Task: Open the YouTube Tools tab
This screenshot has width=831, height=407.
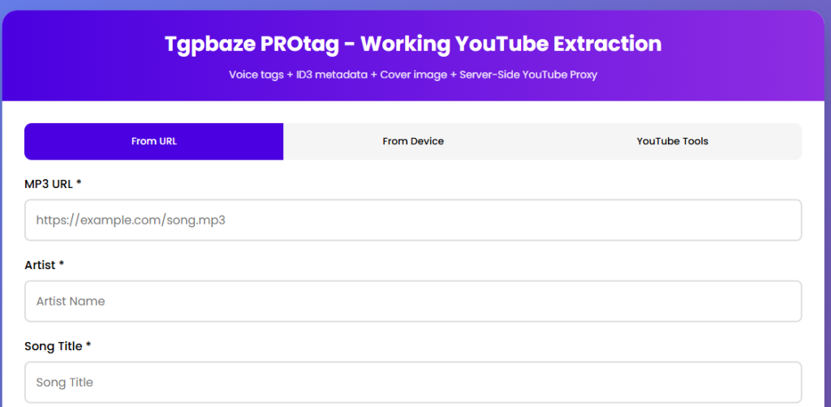Action: pyautogui.click(x=672, y=141)
